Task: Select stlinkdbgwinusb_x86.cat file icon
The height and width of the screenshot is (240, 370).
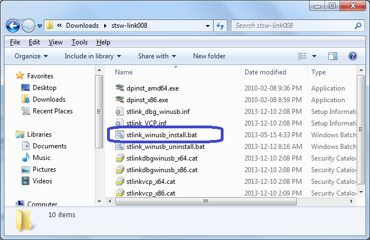Action: pos(120,169)
